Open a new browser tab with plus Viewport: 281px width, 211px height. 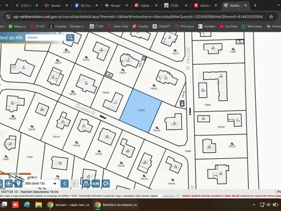(x=255, y=5)
